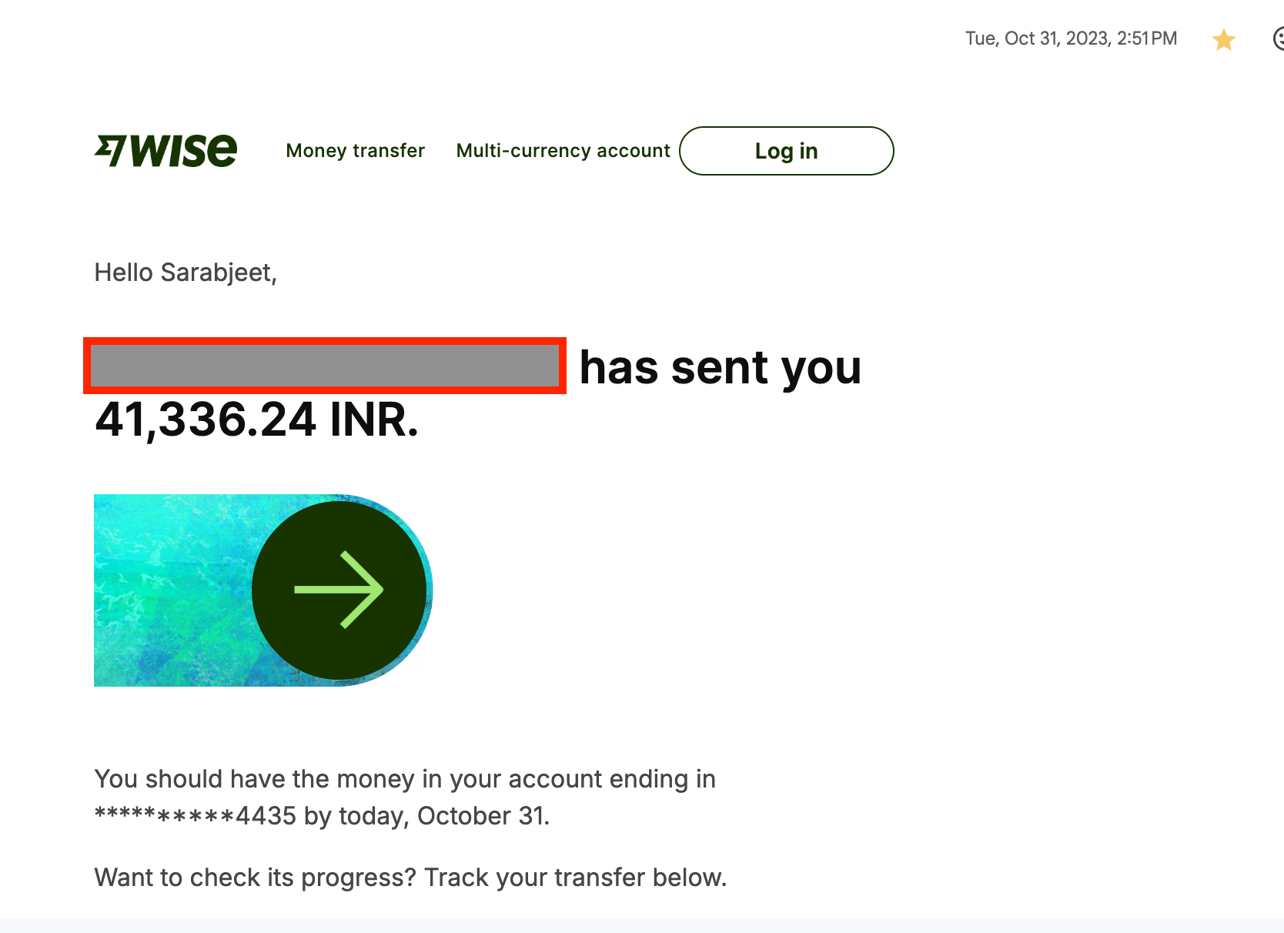
Task: Click 'Track your transfer below' text
Action: tap(576, 878)
